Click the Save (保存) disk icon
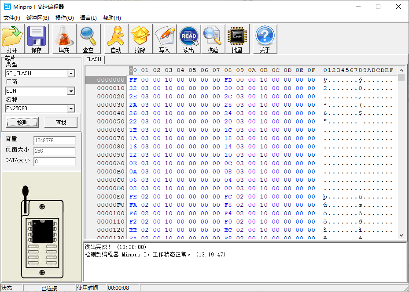This screenshot has width=409, height=292. tap(37, 39)
